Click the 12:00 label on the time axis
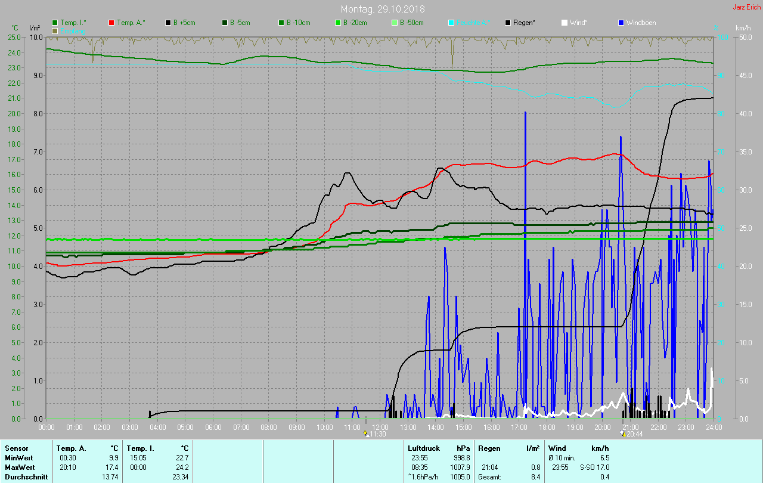 380,428
